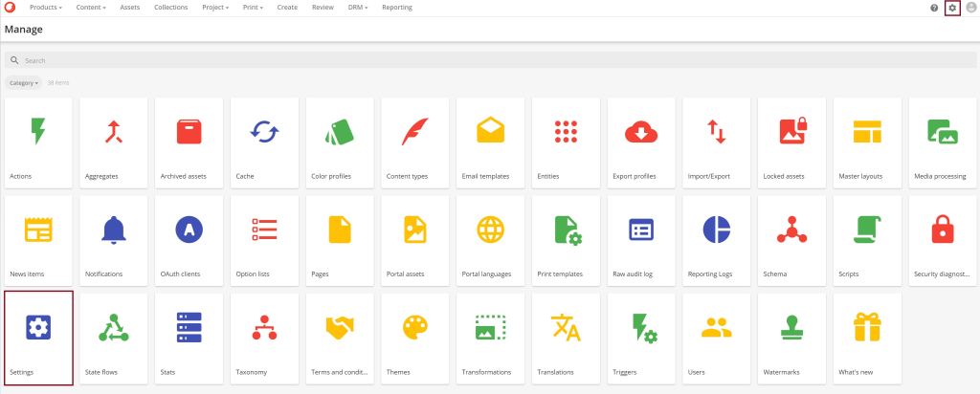980x394 pixels.
Task: Click the gear icon in top bar
Action: pos(952,8)
